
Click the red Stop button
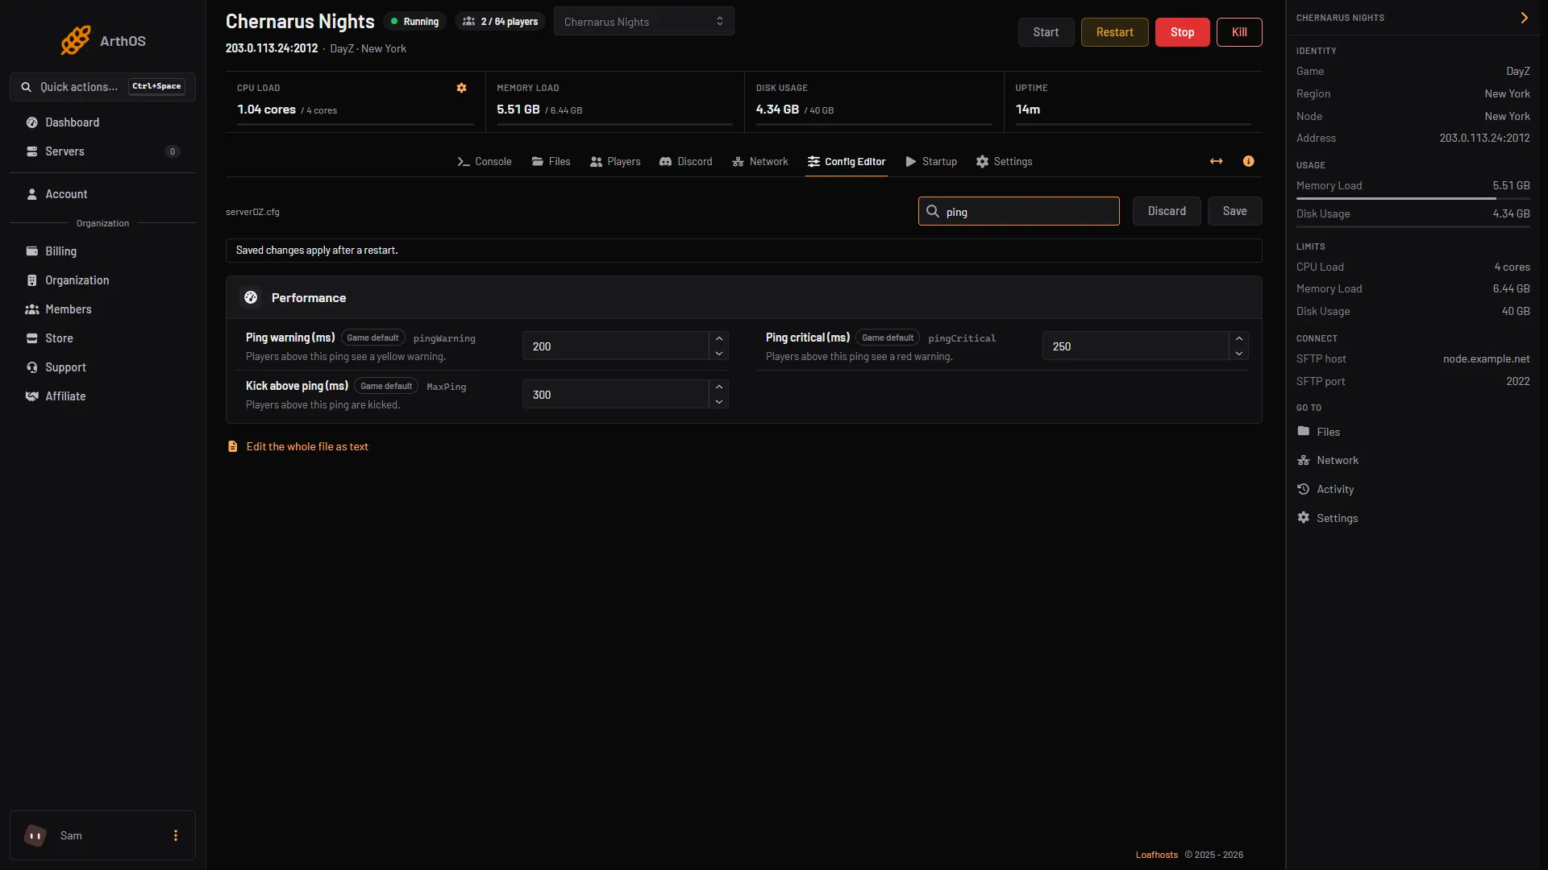click(1182, 32)
